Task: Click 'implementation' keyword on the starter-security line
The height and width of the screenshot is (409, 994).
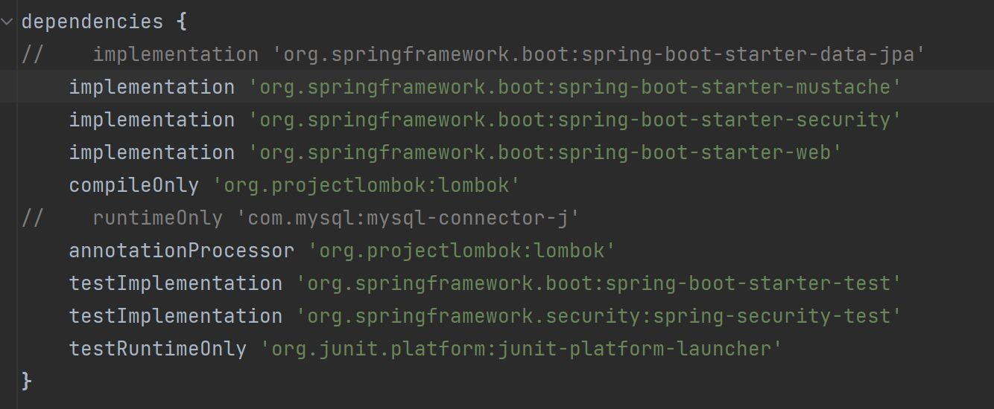Action: point(152,120)
